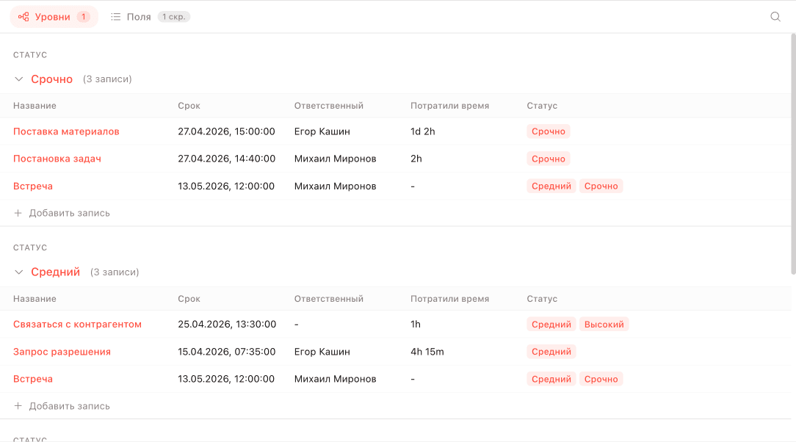The width and height of the screenshot is (796, 442).
Task: Click time spent 2h in Постановка задач row
Action: pyautogui.click(x=416, y=159)
